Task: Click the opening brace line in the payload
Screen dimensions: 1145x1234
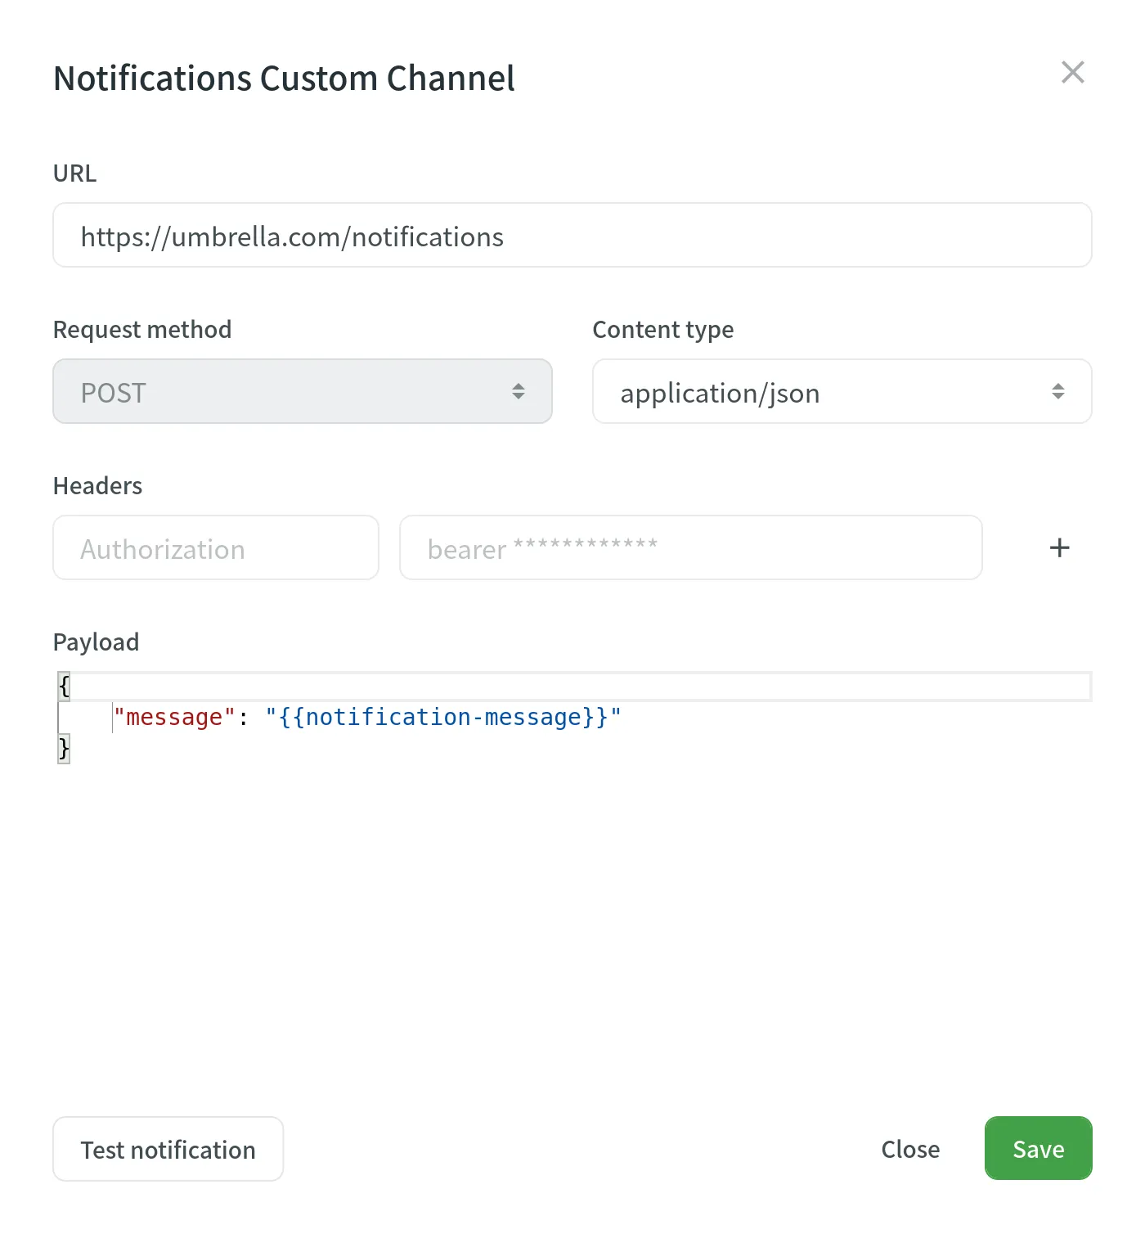Action: [64, 686]
